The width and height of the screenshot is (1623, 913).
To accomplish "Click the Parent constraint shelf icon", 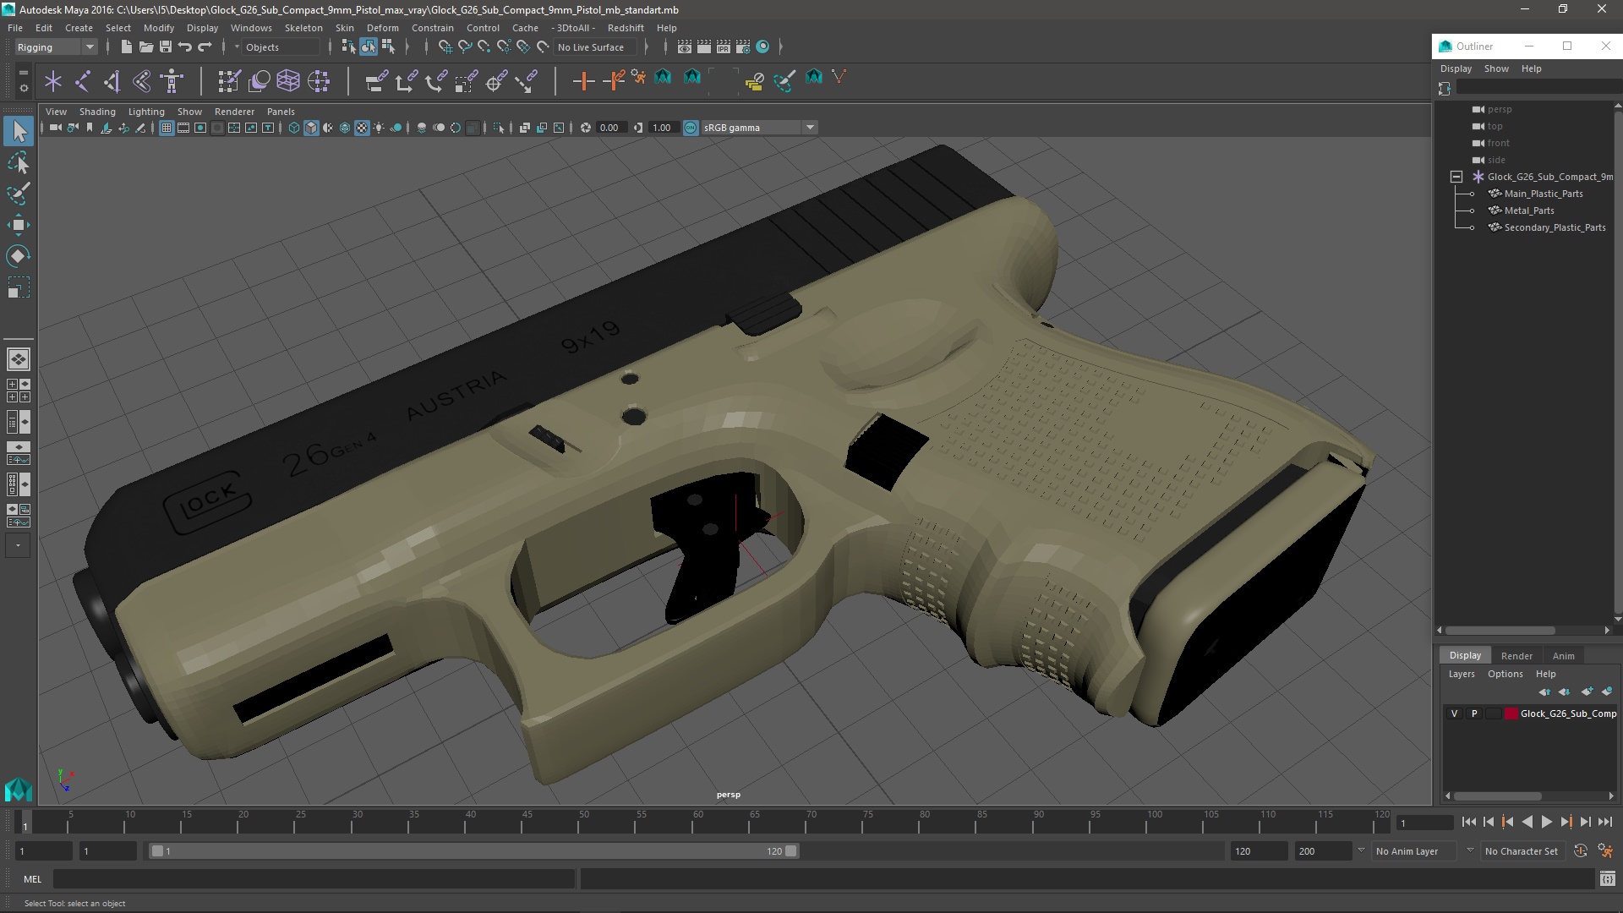I will (377, 81).
